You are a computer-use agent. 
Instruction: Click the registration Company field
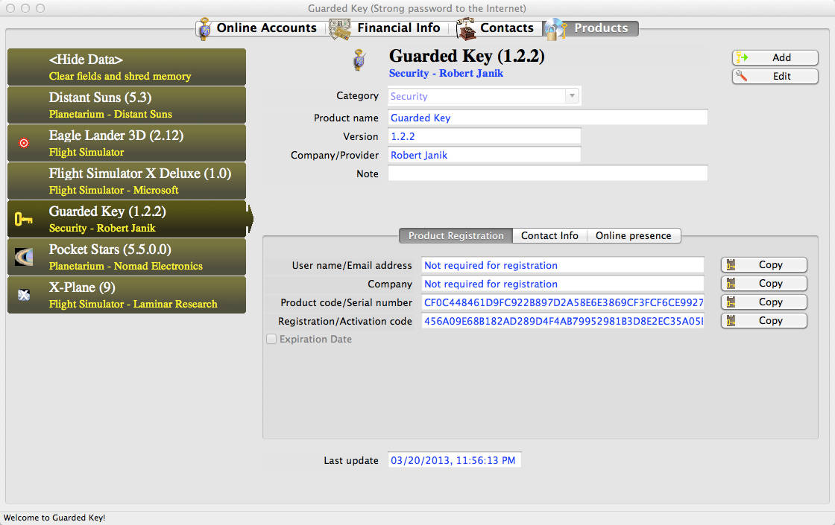(562, 284)
